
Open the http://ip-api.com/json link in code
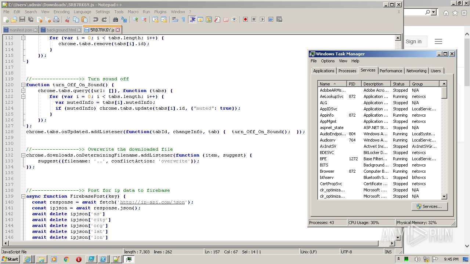tap(152, 202)
